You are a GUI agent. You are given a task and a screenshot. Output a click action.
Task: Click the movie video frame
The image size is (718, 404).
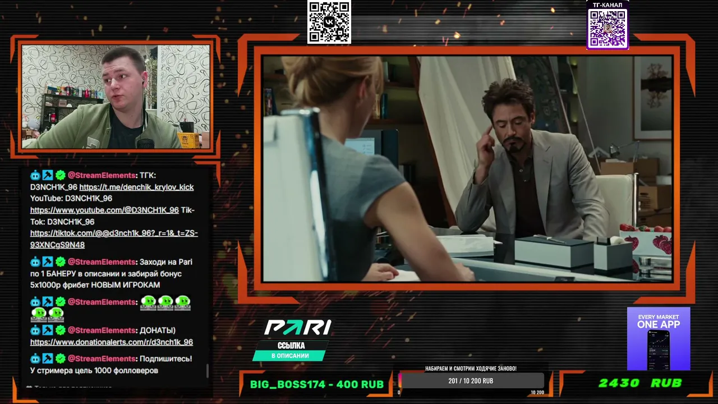[467, 168]
